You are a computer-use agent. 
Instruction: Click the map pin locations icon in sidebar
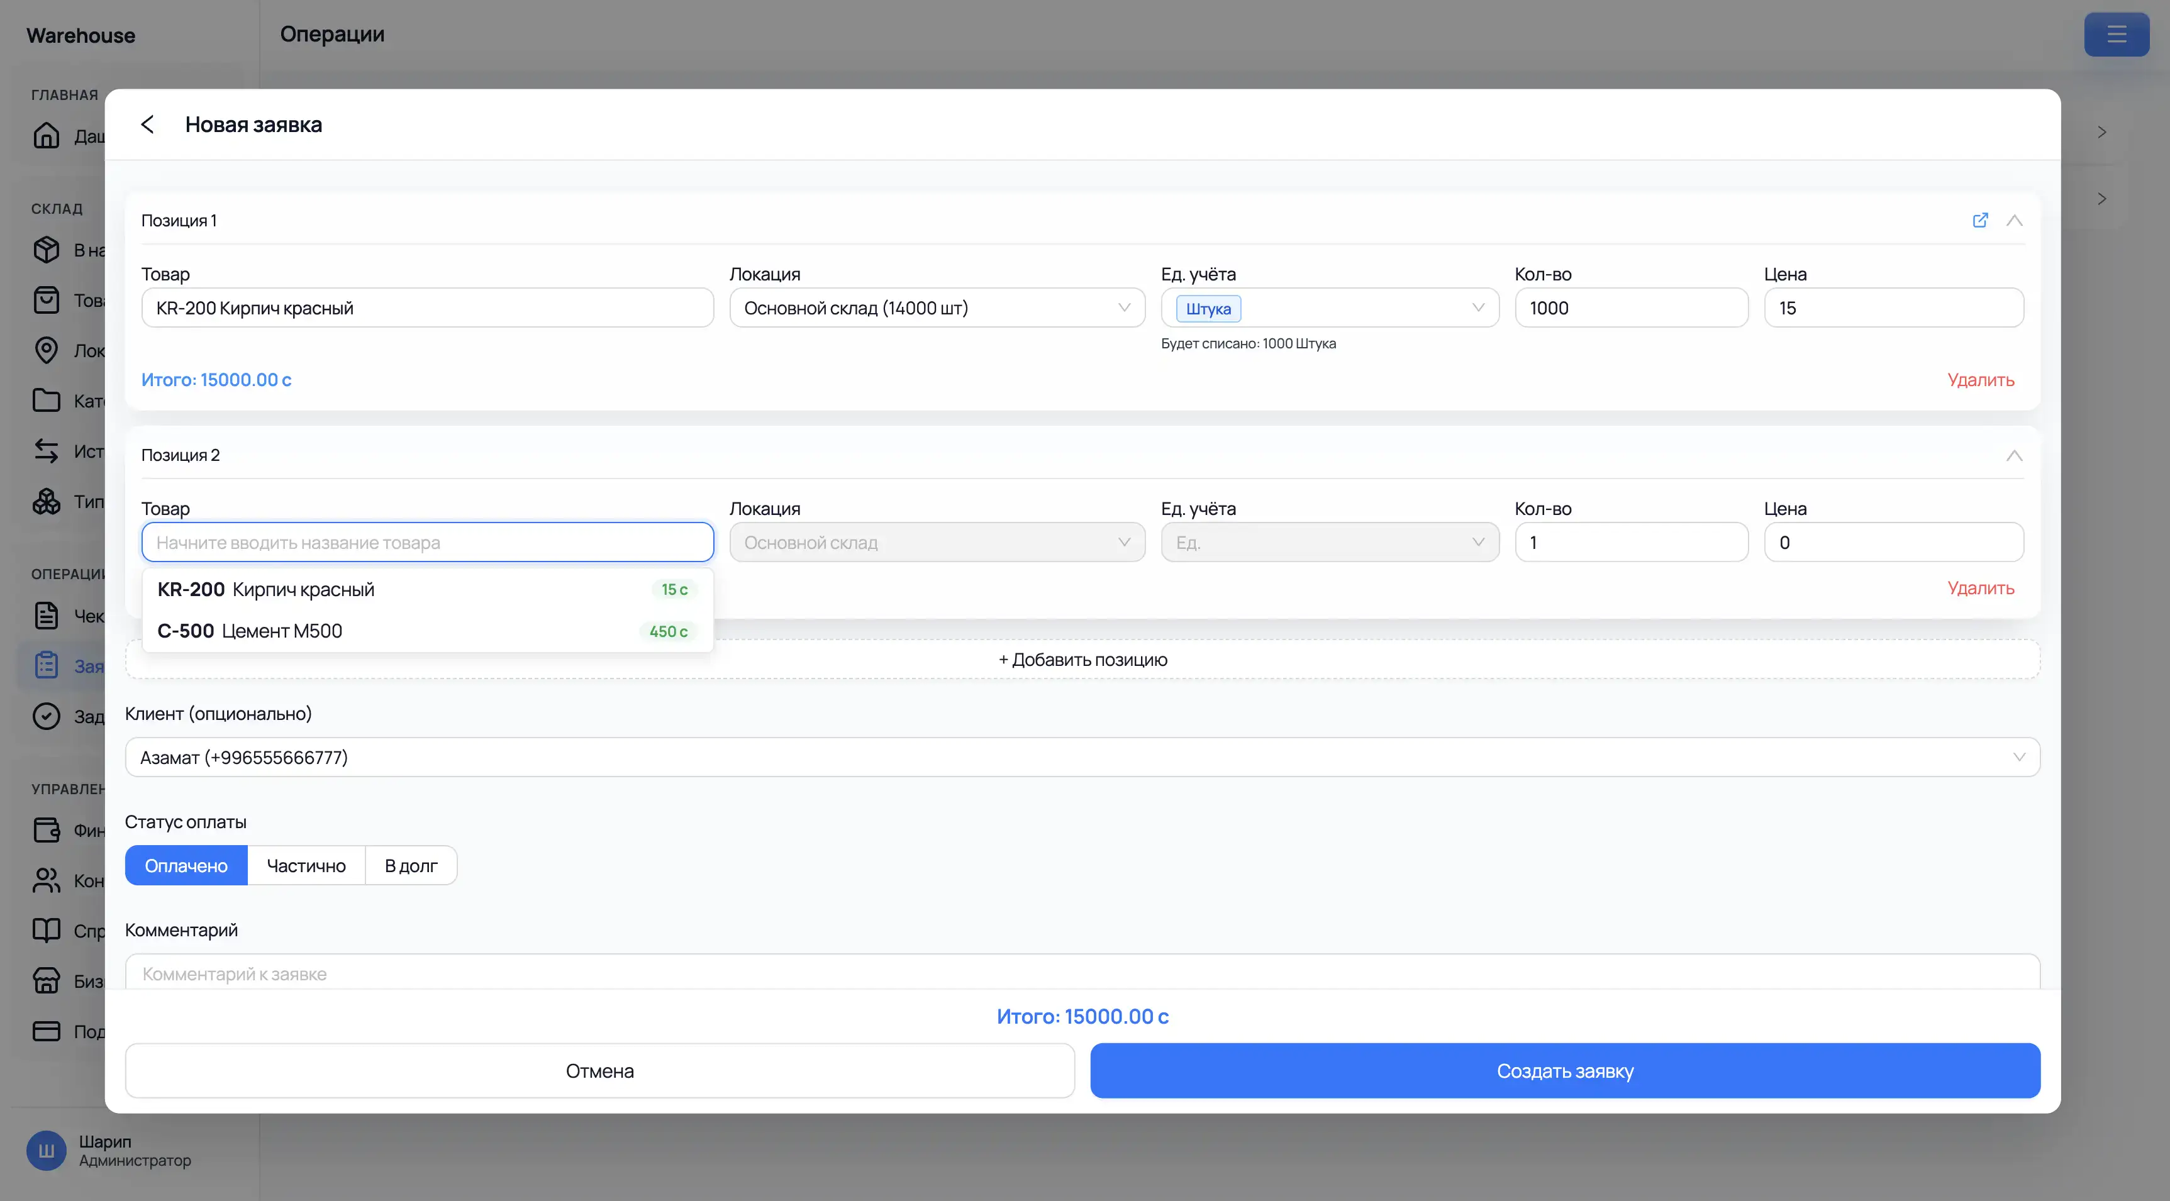(47, 350)
